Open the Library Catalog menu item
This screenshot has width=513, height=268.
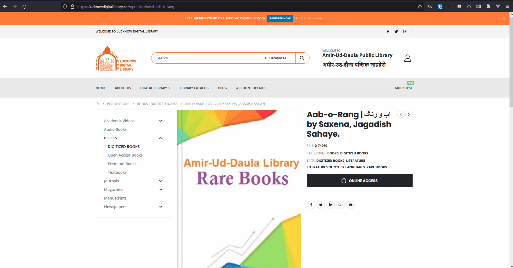[194, 88]
